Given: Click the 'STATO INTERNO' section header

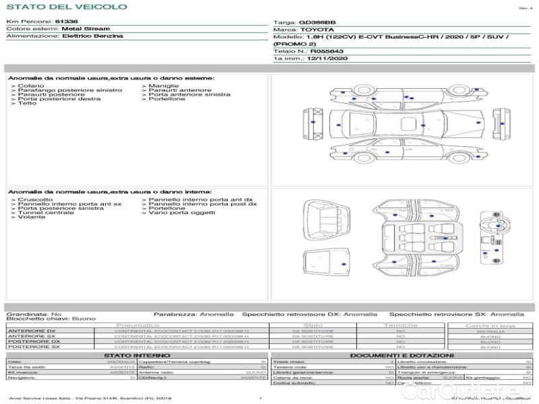Looking at the screenshot, I should pyautogui.click(x=137, y=356).
